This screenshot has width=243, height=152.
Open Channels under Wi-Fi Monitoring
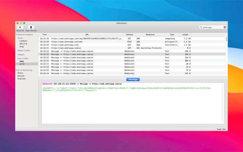[x=22, y=79]
